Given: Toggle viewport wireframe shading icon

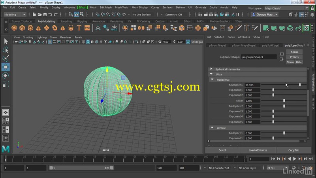Looking at the screenshot, I should point(83,42).
